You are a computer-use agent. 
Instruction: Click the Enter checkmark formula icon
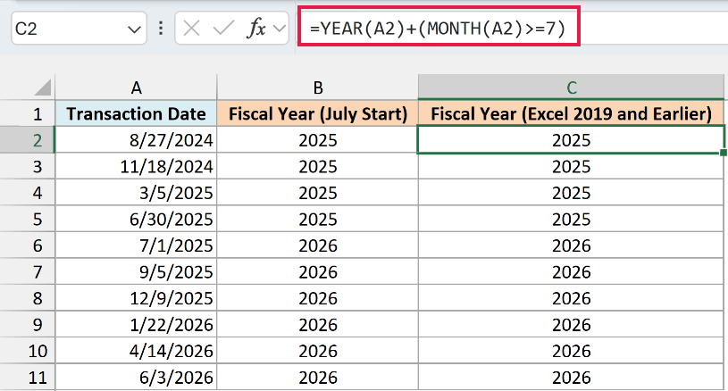[x=222, y=29]
